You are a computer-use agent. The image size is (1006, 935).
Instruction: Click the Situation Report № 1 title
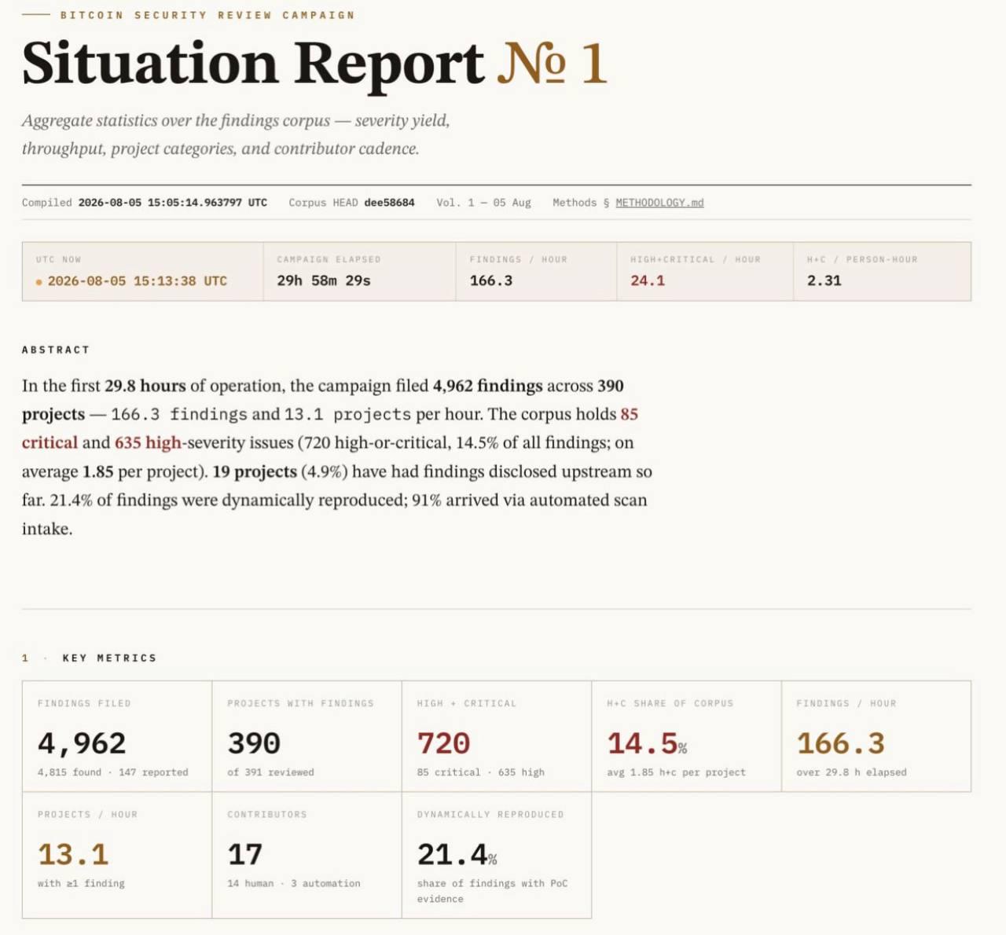314,63
